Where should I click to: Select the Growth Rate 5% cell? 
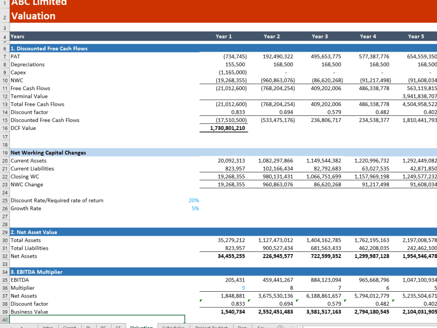[194, 208]
